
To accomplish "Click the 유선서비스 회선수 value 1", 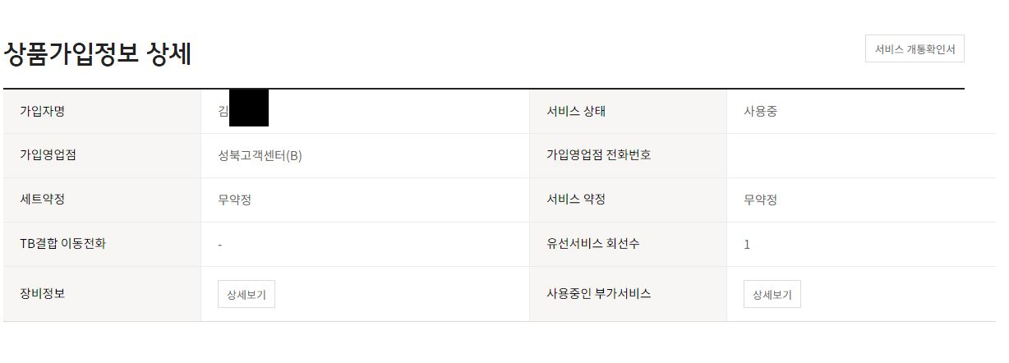I will pos(747,245).
